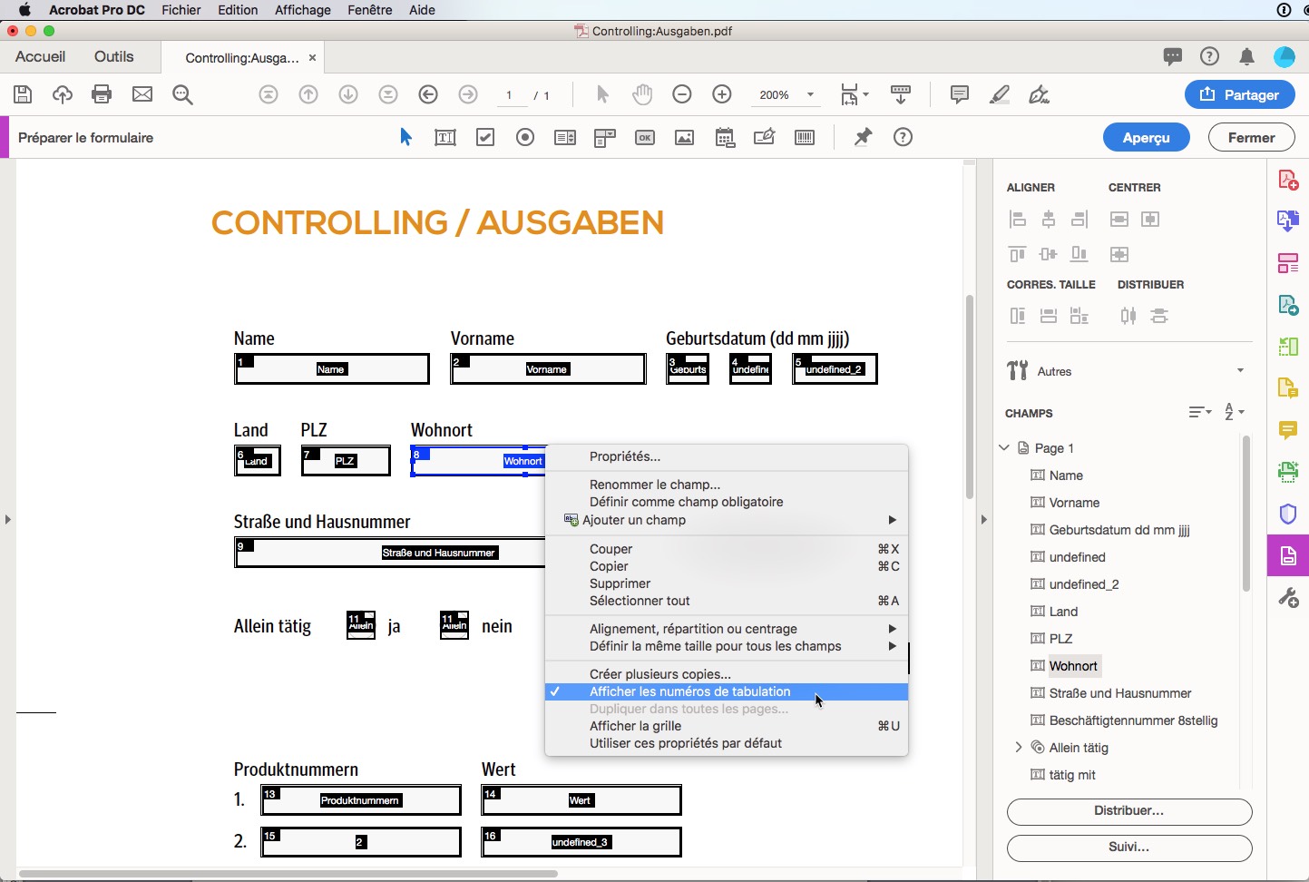Print the document using the printer icon
Screen dimensions: 1309x882
pos(102,94)
